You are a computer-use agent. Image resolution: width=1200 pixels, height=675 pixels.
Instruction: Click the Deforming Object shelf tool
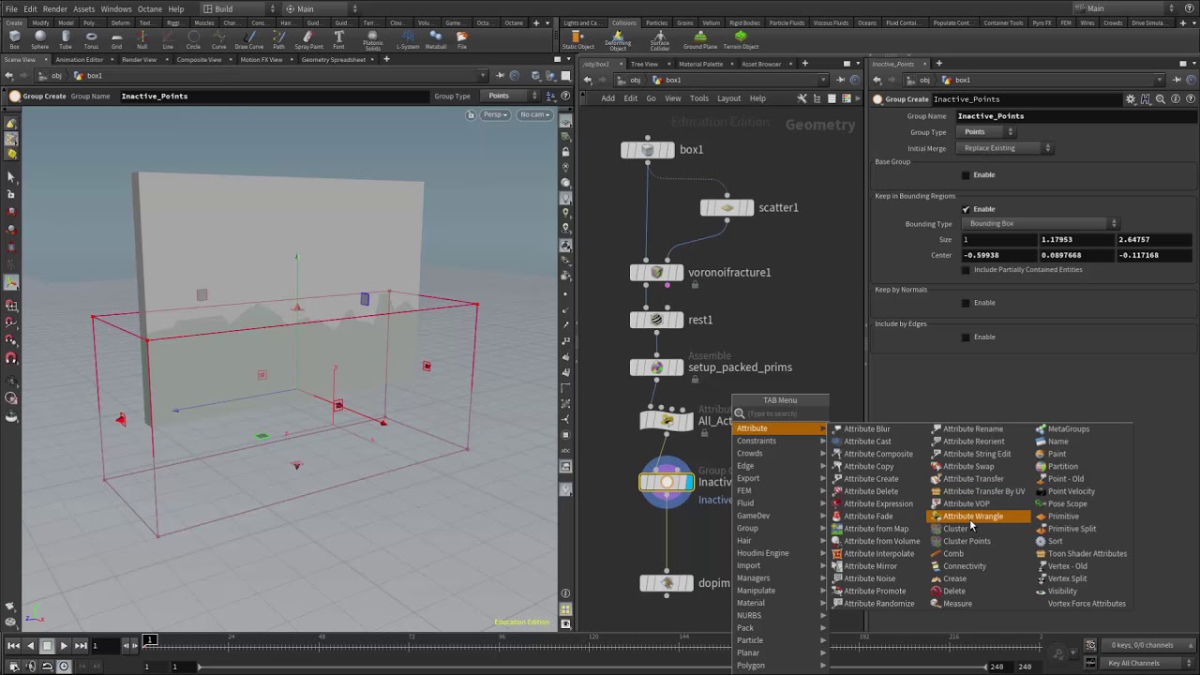coord(618,40)
